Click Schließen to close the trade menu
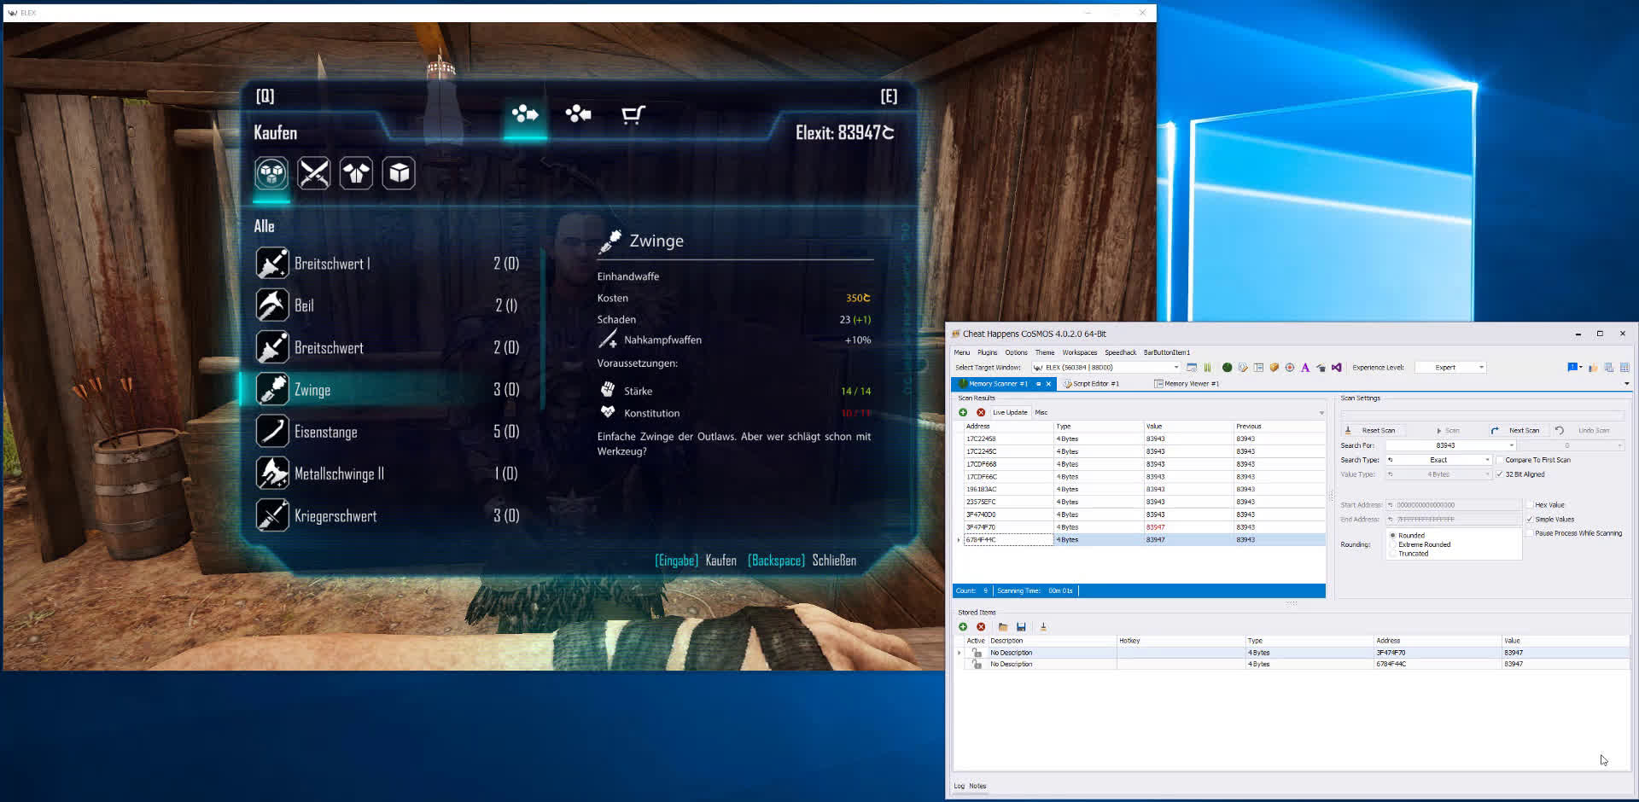This screenshot has height=802, width=1639. click(802, 561)
